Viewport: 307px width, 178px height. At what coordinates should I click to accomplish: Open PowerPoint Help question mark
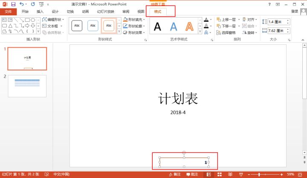tap(269, 4)
